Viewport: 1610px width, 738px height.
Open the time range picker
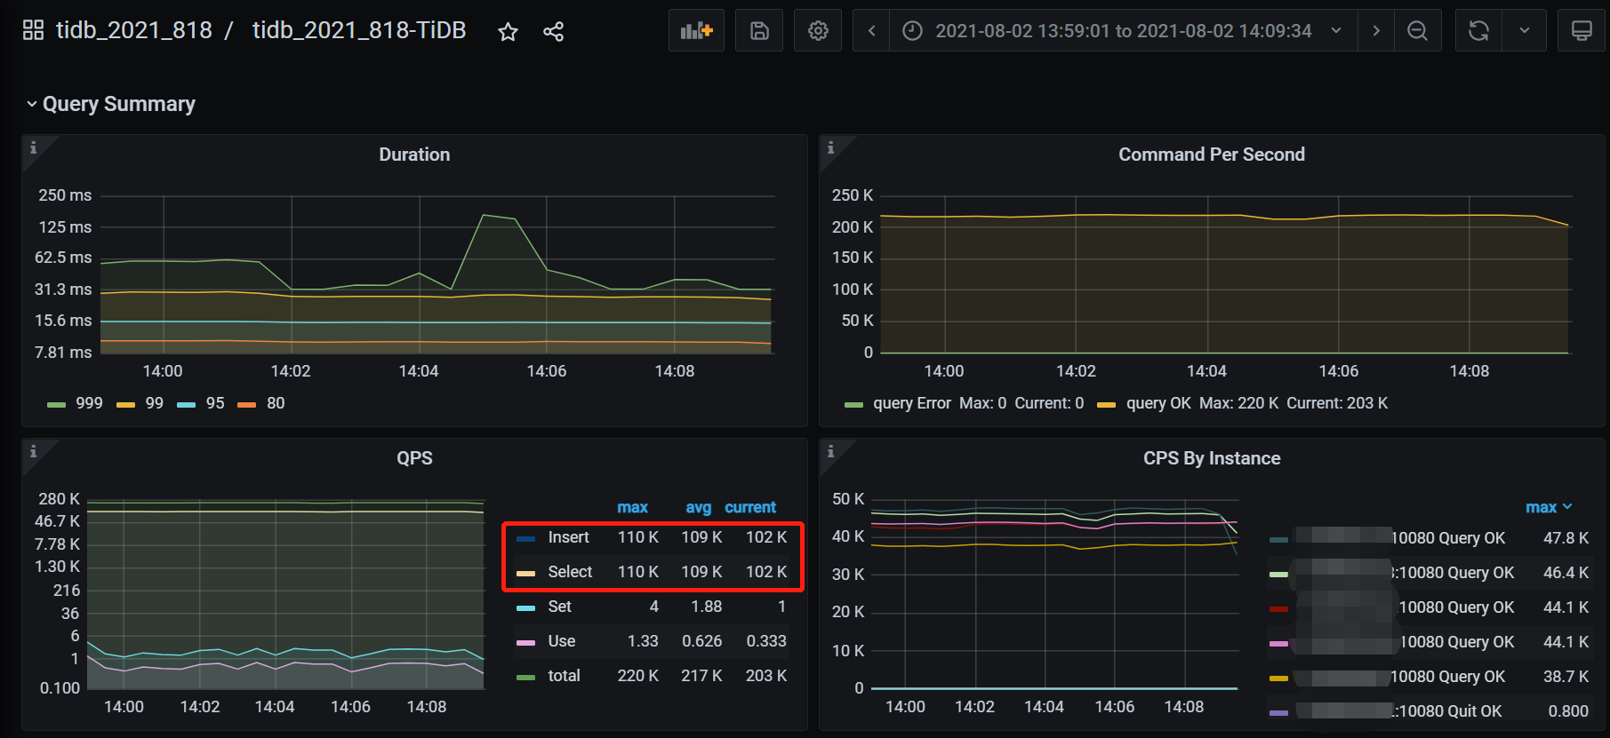(x=1122, y=31)
